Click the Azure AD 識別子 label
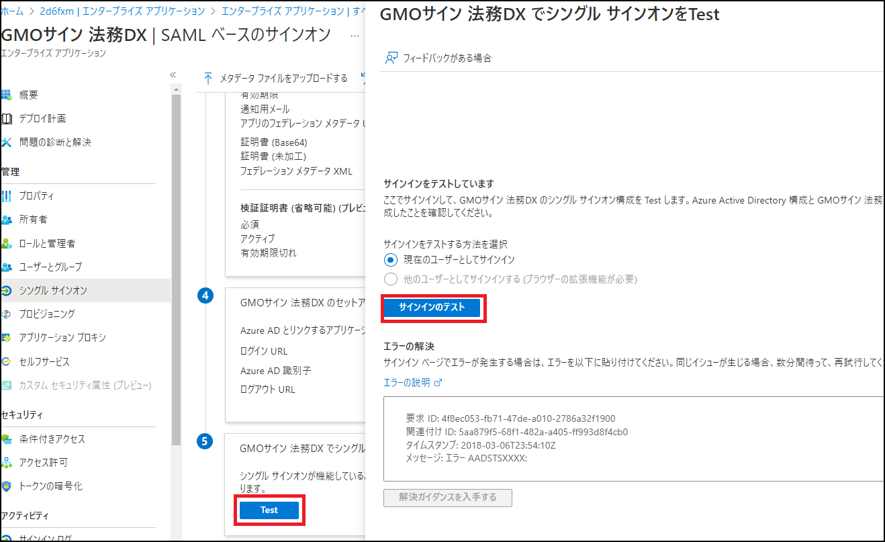Screen dimensions: 885x542 pyautogui.click(x=275, y=371)
